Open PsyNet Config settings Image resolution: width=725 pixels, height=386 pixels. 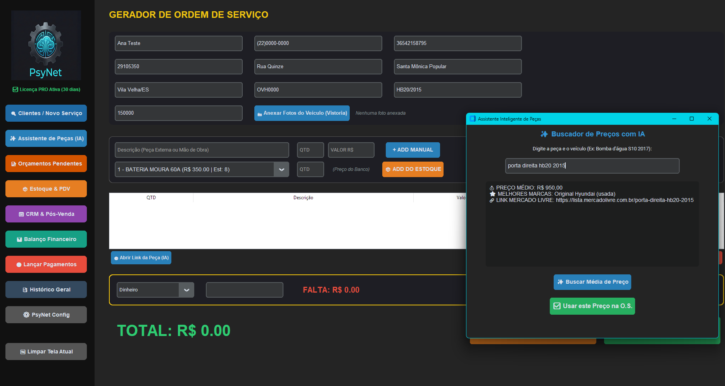[46, 315]
